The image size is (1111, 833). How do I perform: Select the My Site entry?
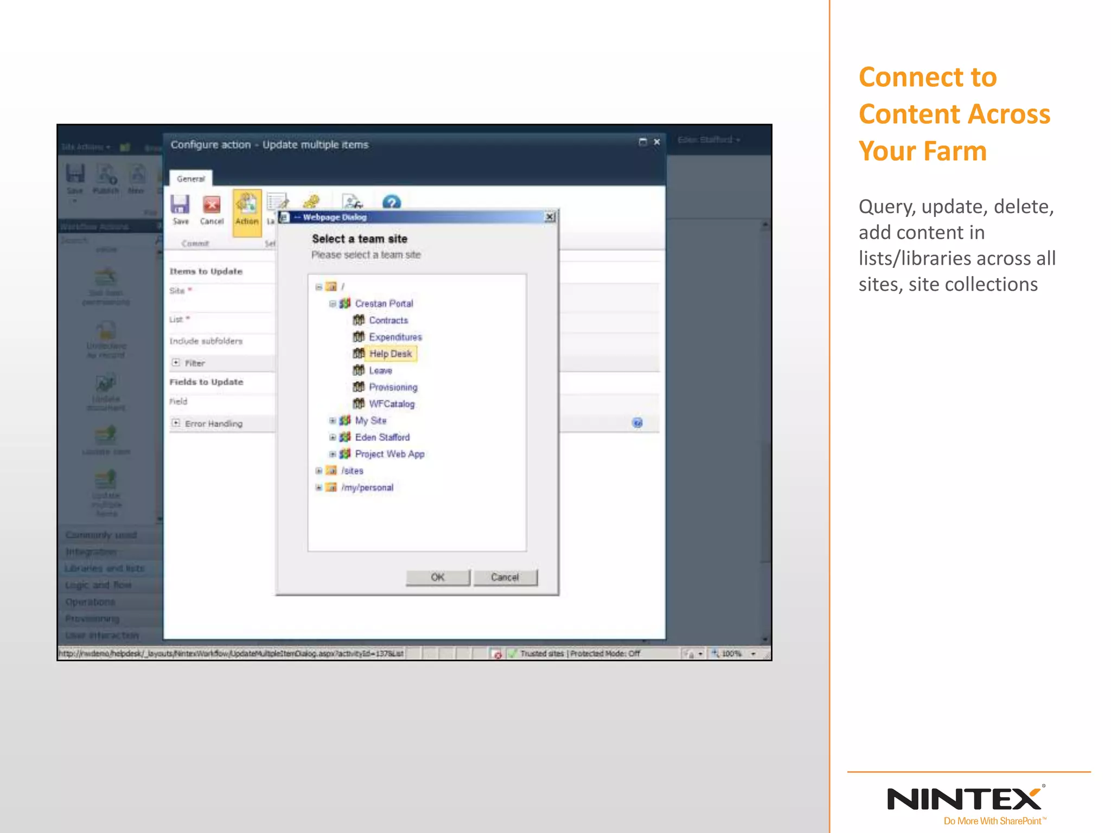(x=371, y=420)
